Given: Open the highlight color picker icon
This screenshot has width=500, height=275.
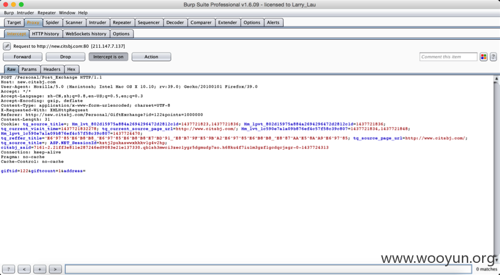Looking at the screenshot, I should point(483,57).
